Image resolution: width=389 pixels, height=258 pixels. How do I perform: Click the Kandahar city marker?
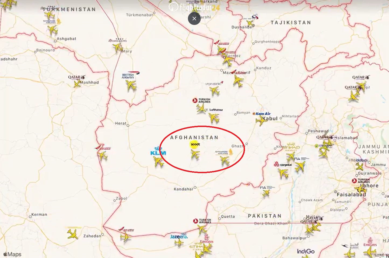[195, 187]
